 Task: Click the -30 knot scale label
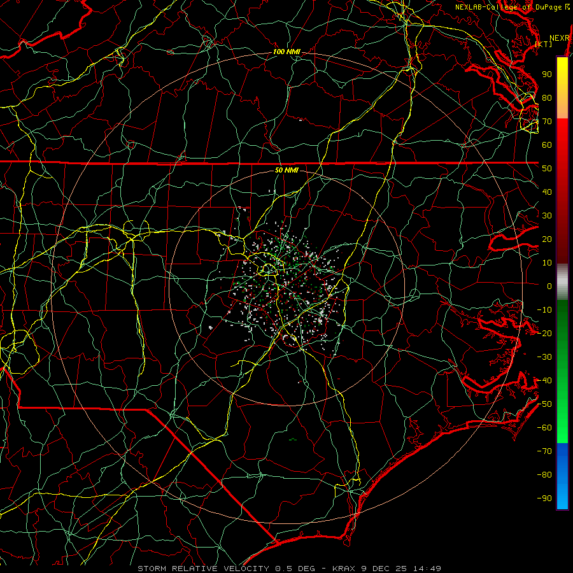(x=544, y=357)
